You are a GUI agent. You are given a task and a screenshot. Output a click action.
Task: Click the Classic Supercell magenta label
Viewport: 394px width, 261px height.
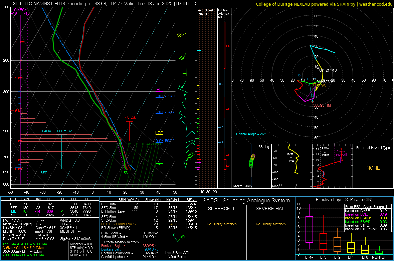[341, 153]
